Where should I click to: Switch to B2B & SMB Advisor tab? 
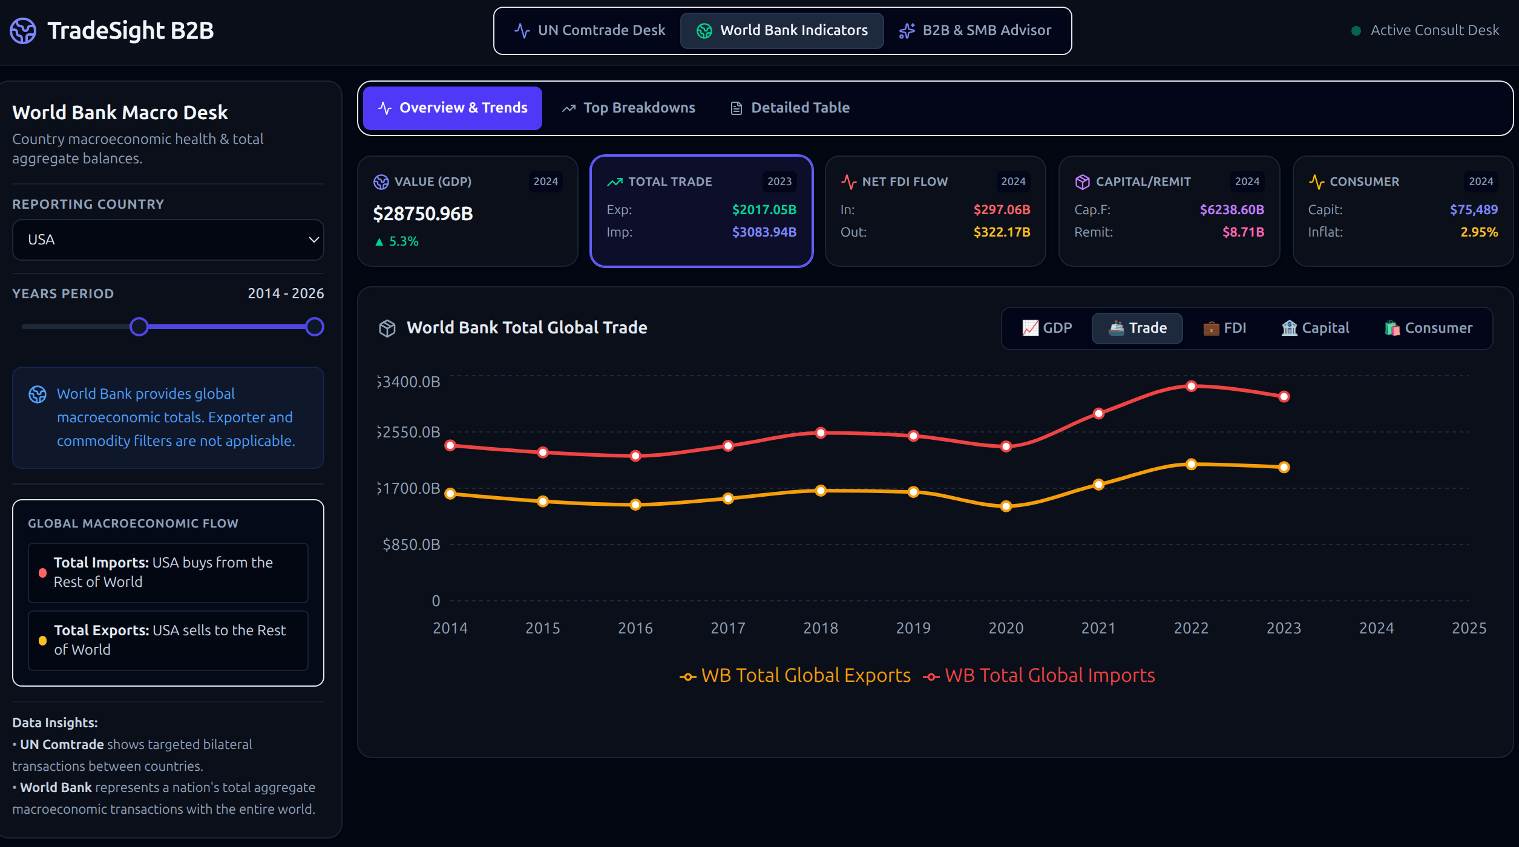975,30
